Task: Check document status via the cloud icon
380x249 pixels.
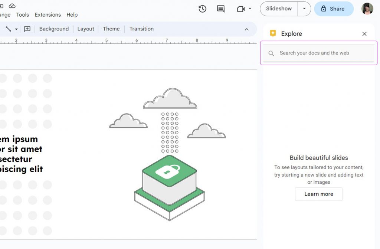Action: (12, 6)
